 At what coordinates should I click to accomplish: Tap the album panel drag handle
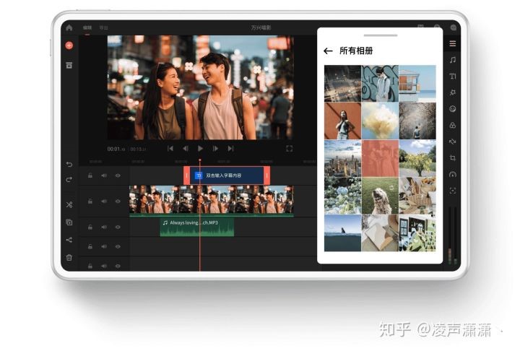381,35
